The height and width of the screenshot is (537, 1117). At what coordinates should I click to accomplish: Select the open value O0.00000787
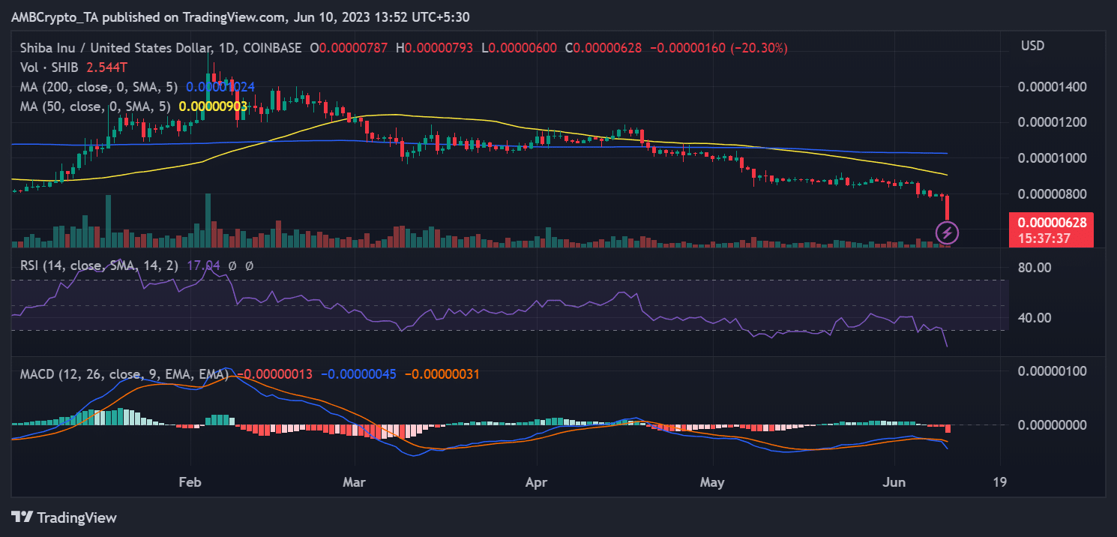(348, 48)
